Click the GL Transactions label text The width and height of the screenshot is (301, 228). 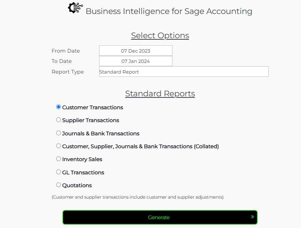click(x=83, y=172)
